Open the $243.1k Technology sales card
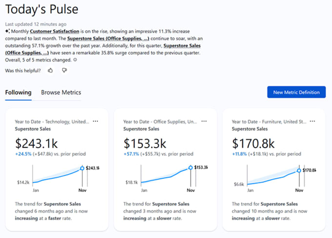Screen dimensions: 332x238 tap(37, 143)
